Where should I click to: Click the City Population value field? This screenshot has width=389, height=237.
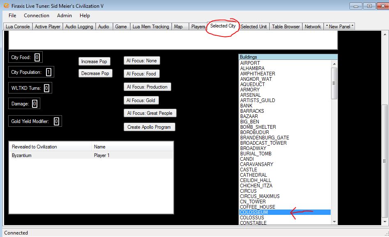coord(48,72)
